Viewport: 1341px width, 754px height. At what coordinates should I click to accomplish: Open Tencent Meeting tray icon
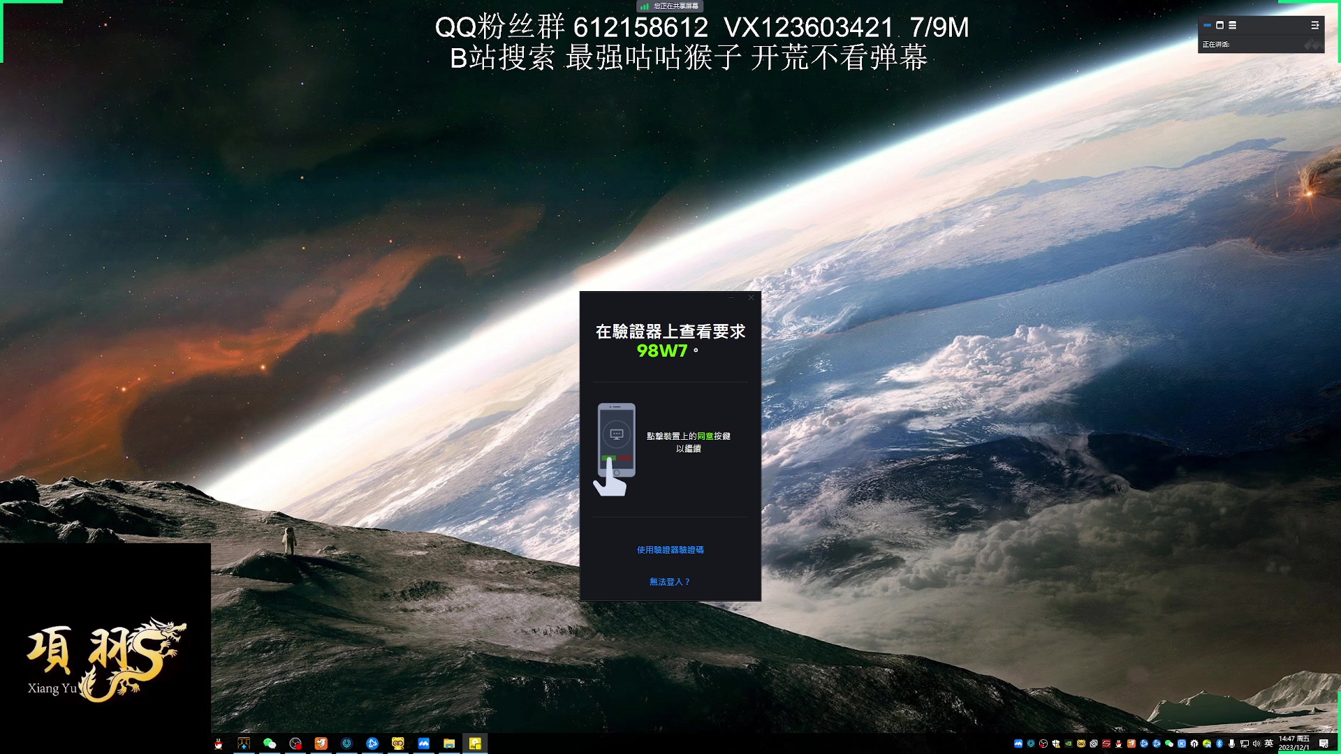click(x=1018, y=744)
